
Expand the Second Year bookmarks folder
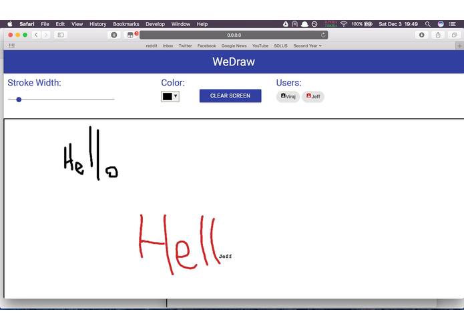coord(308,46)
